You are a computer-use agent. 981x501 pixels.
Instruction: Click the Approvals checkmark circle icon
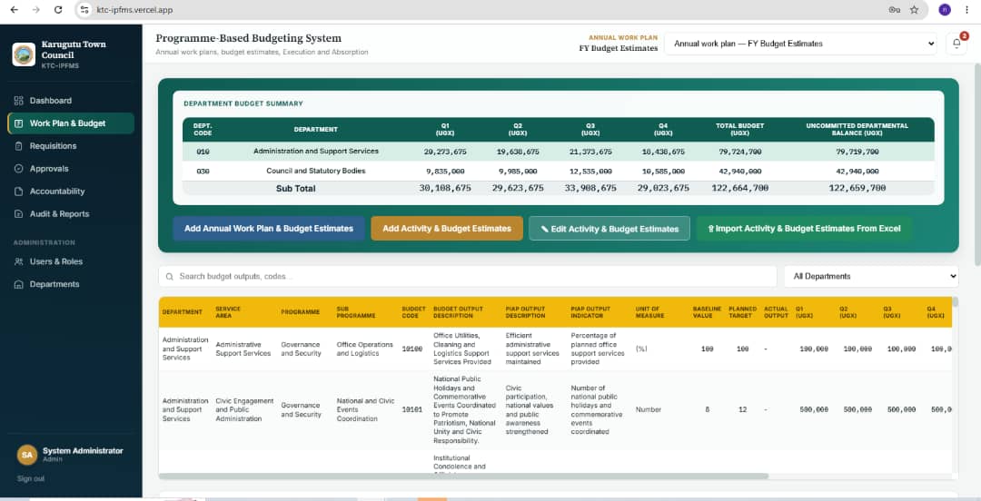point(18,168)
